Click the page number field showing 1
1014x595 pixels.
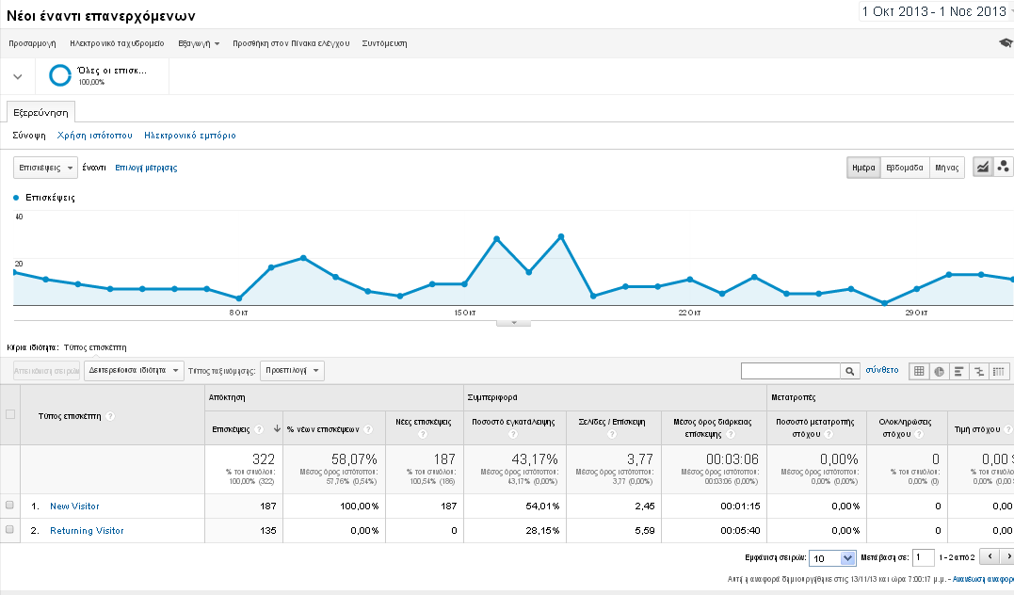924,557
